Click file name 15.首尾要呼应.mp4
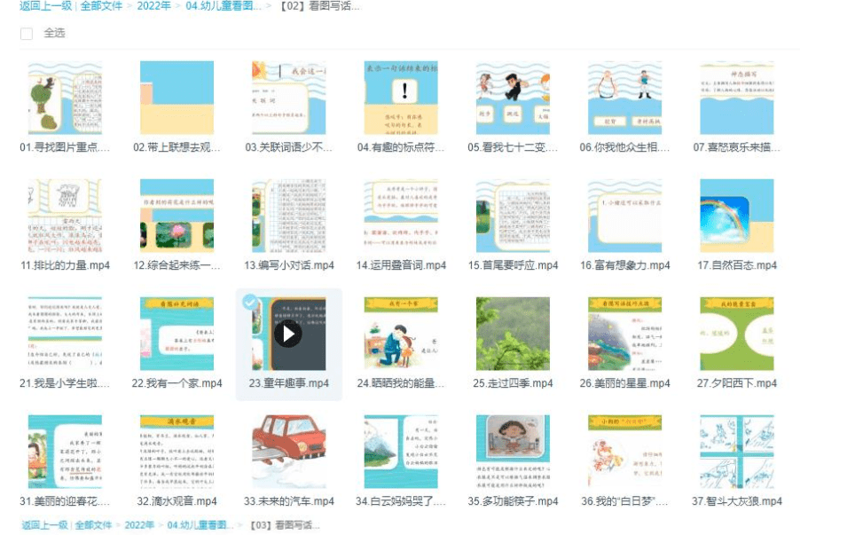The image size is (863, 535). tap(513, 265)
